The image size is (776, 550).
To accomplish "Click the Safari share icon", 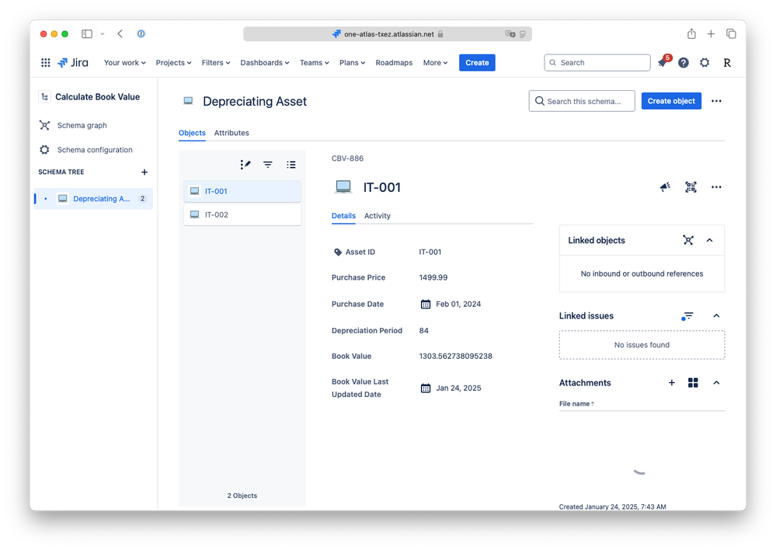I will (x=691, y=33).
